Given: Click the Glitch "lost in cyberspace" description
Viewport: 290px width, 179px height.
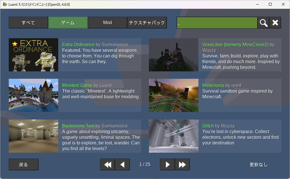Looking at the screenshot, I should click(241, 137).
